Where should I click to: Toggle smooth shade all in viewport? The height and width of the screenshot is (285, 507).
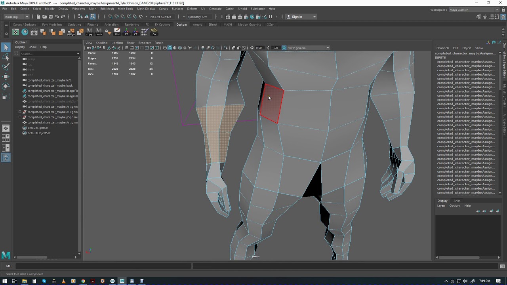170,48
